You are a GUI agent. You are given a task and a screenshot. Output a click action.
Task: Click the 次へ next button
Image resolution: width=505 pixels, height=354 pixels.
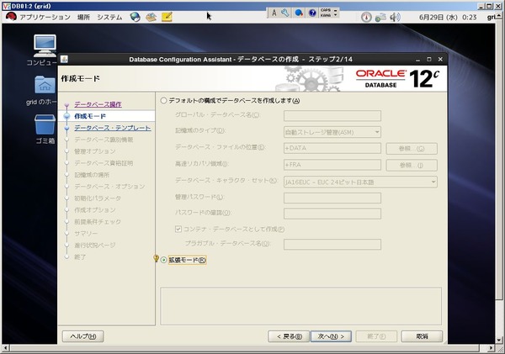pos(331,336)
